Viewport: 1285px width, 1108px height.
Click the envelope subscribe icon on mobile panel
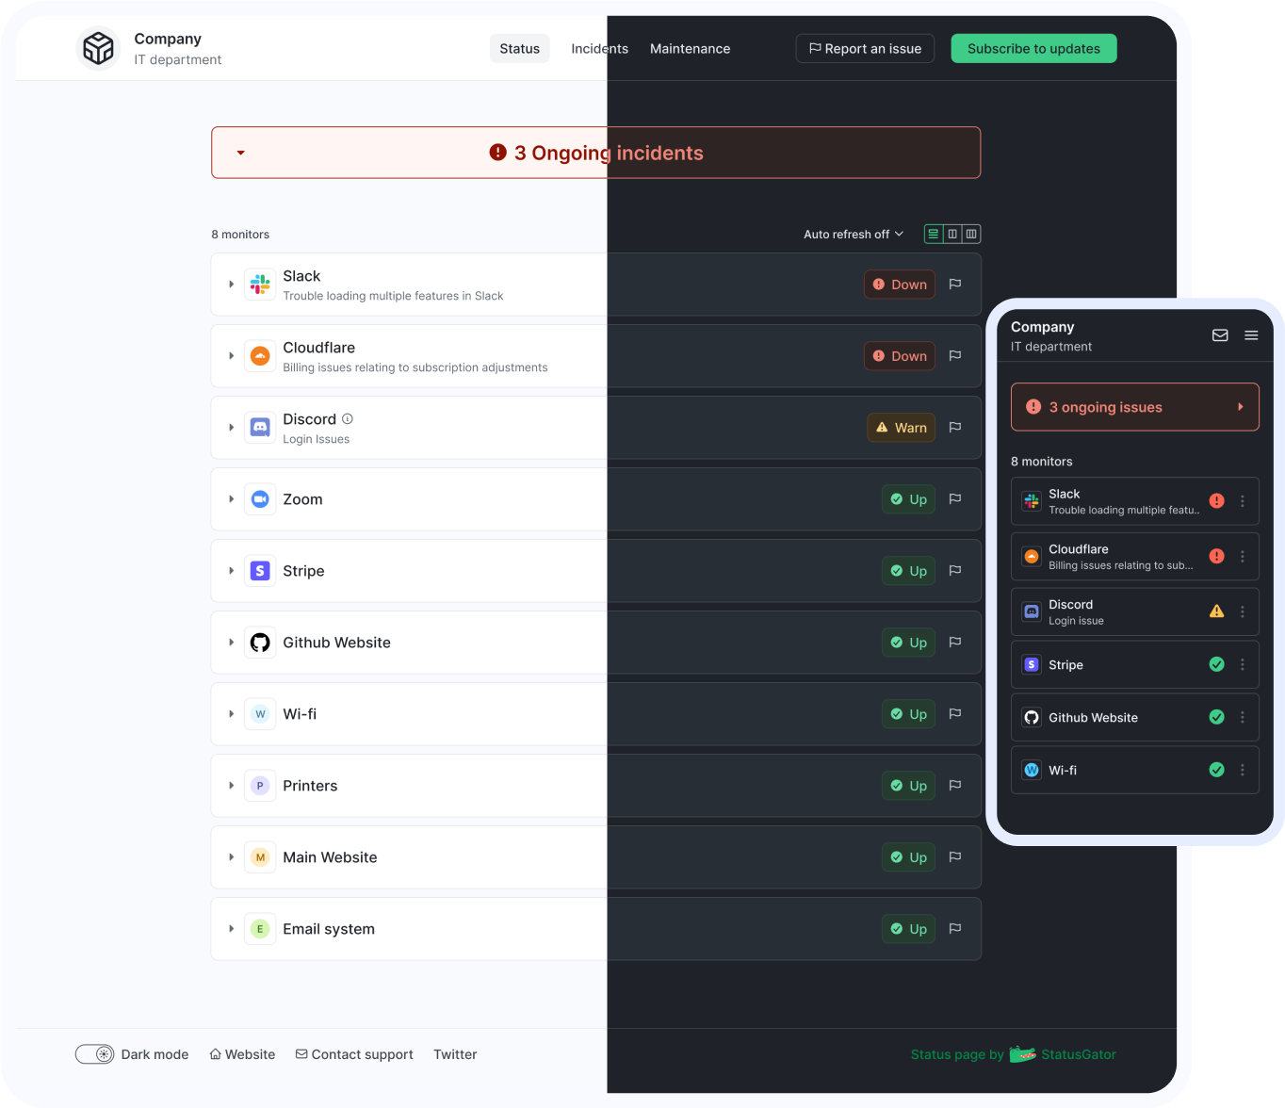point(1220,335)
